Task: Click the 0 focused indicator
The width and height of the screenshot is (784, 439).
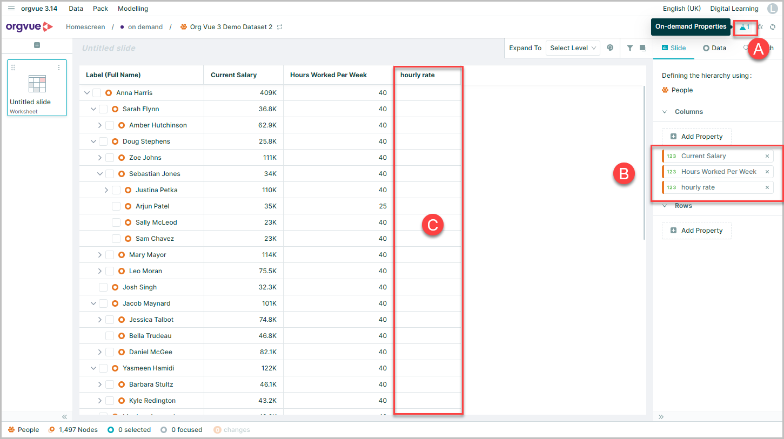Action: pos(181,430)
